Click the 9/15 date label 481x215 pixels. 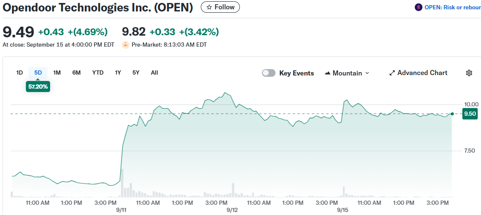tap(343, 210)
